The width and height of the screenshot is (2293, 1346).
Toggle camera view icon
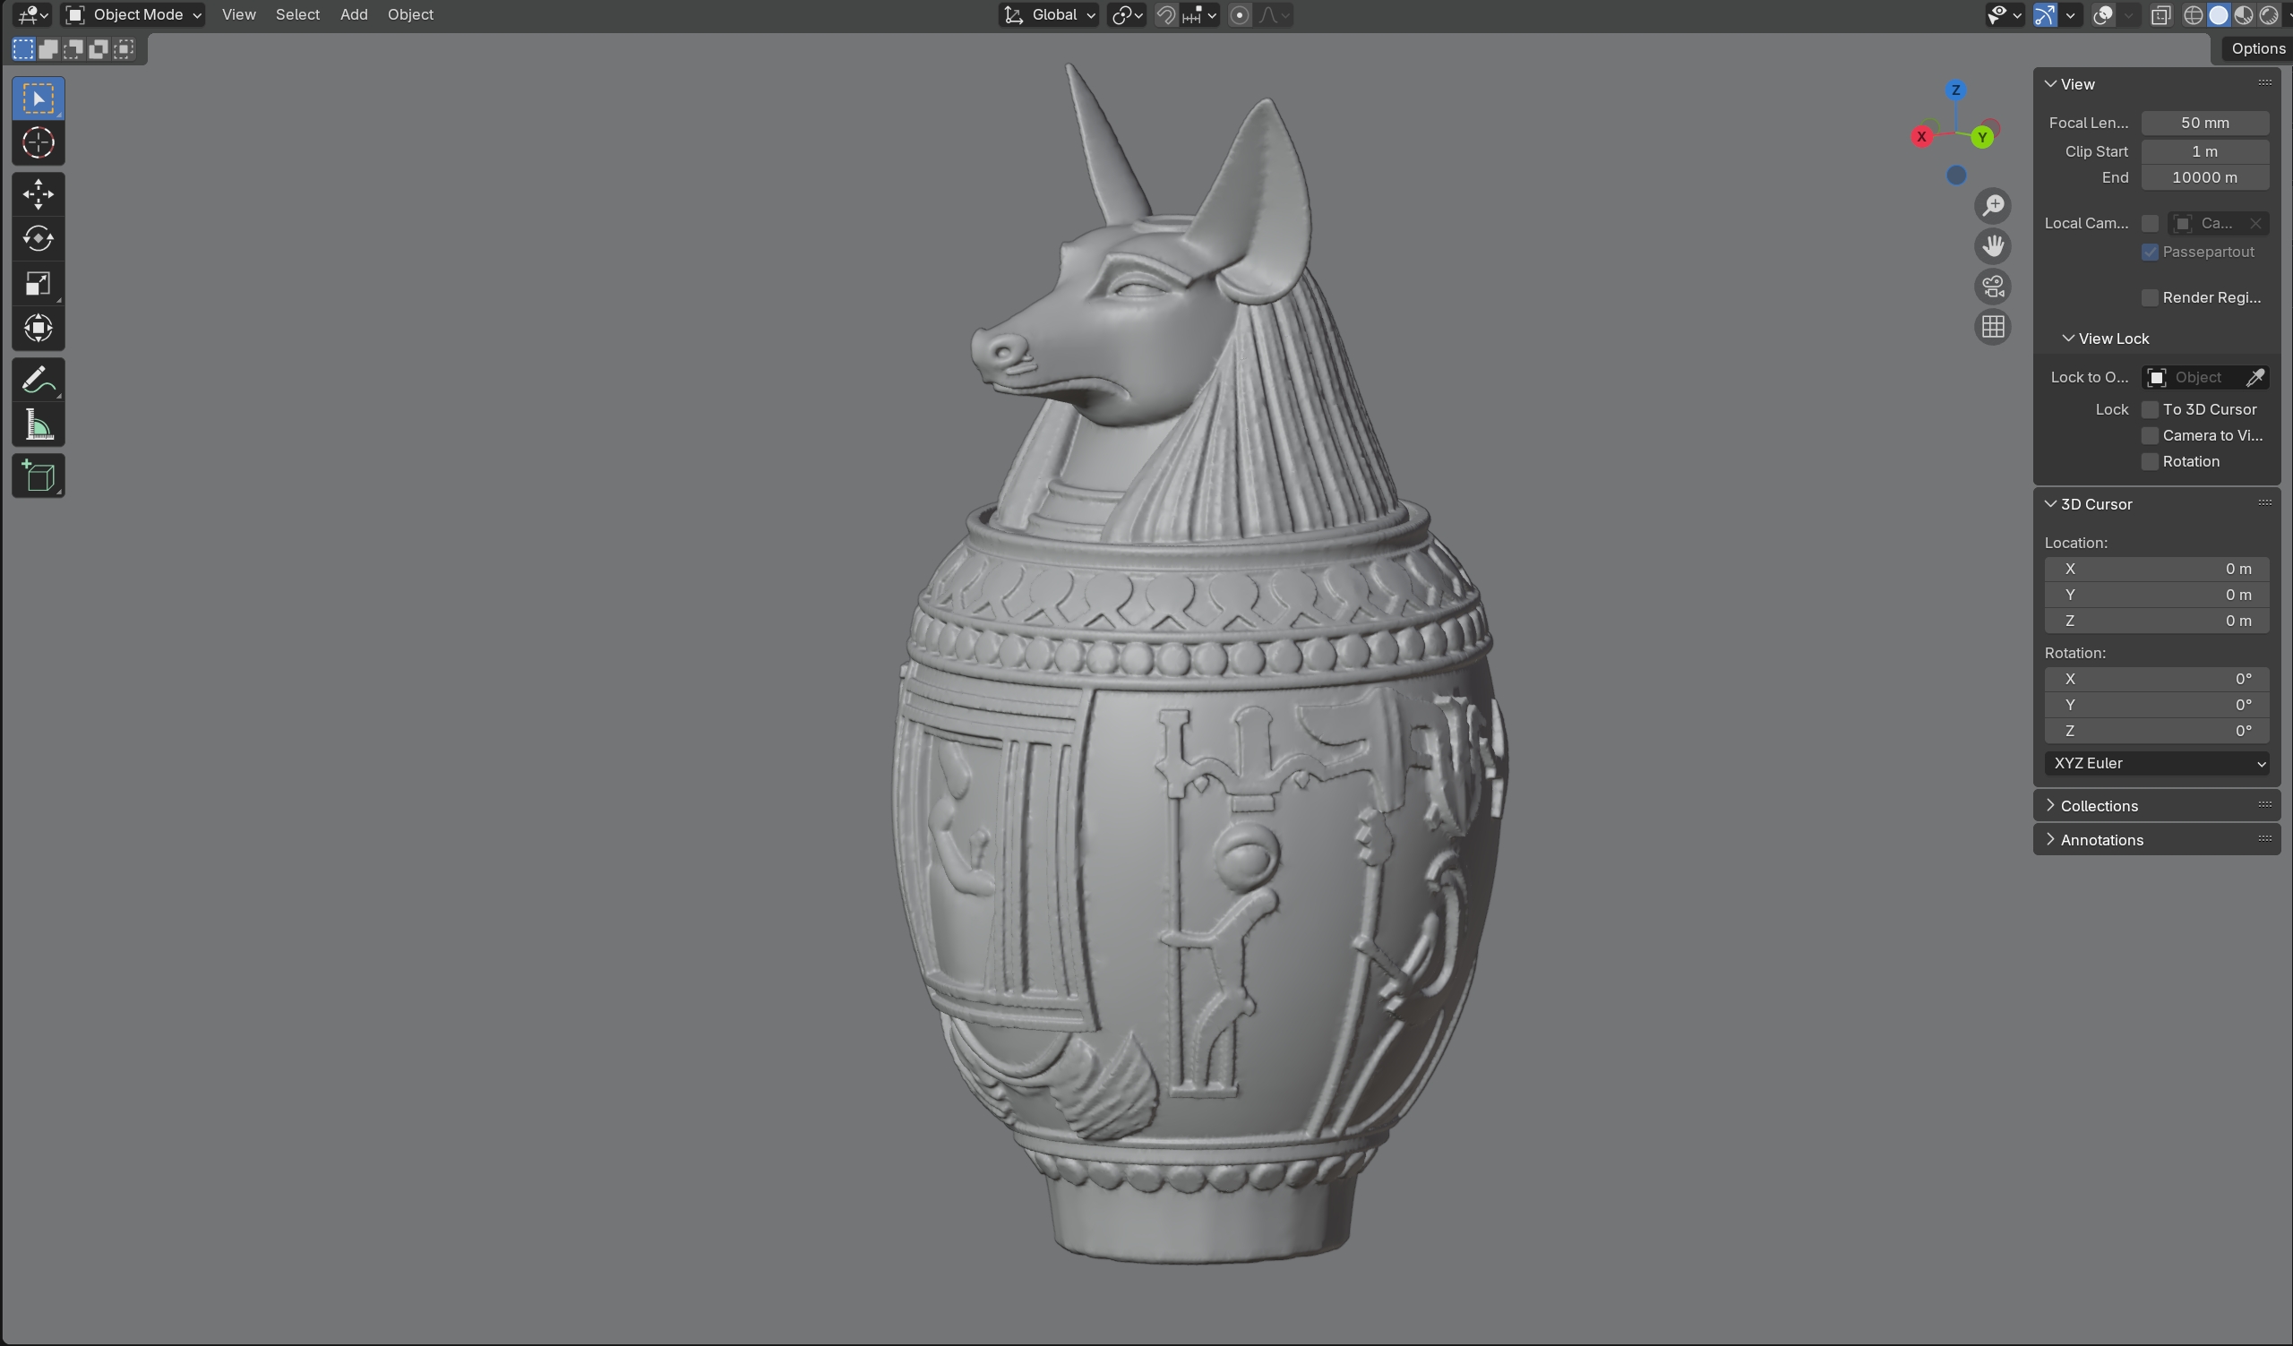tap(1993, 287)
